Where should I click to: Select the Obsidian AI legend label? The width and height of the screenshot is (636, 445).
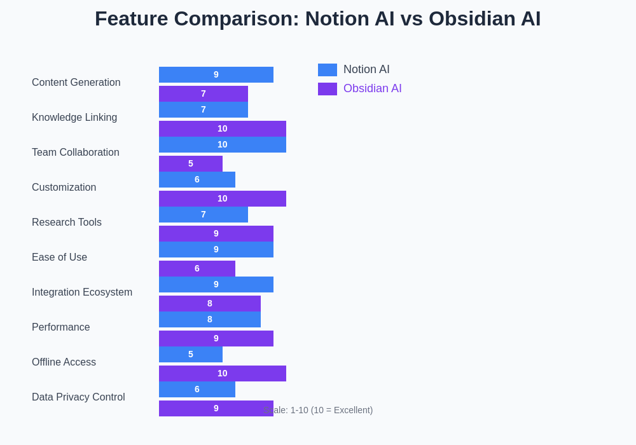pyautogui.click(x=373, y=89)
